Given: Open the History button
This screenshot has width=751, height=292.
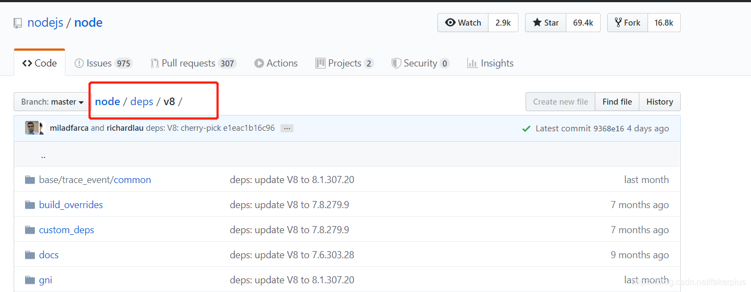Looking at the screenshot, I should [x=660, y=102].
